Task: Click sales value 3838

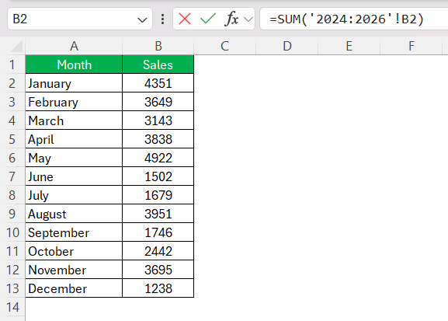Action: (x=158, y=139)
